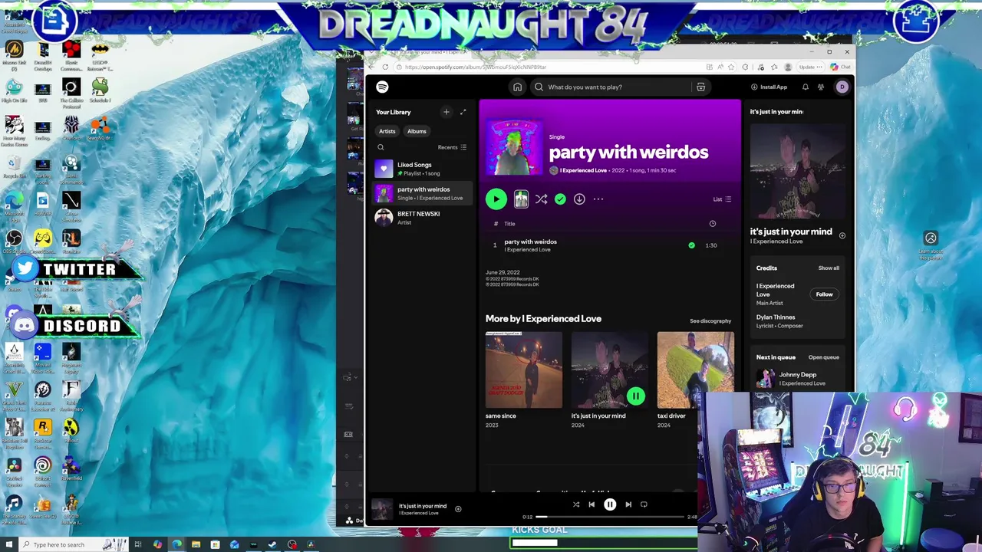
Task: Click the 'party with weirdos' album cover
Action: 513,148
